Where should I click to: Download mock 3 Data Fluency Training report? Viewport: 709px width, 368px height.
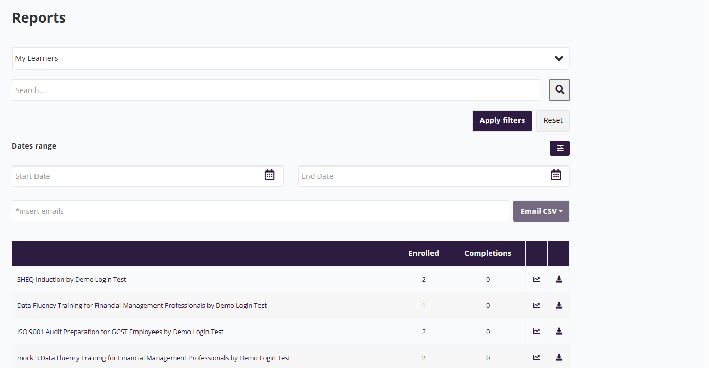(x=559, y=358)
